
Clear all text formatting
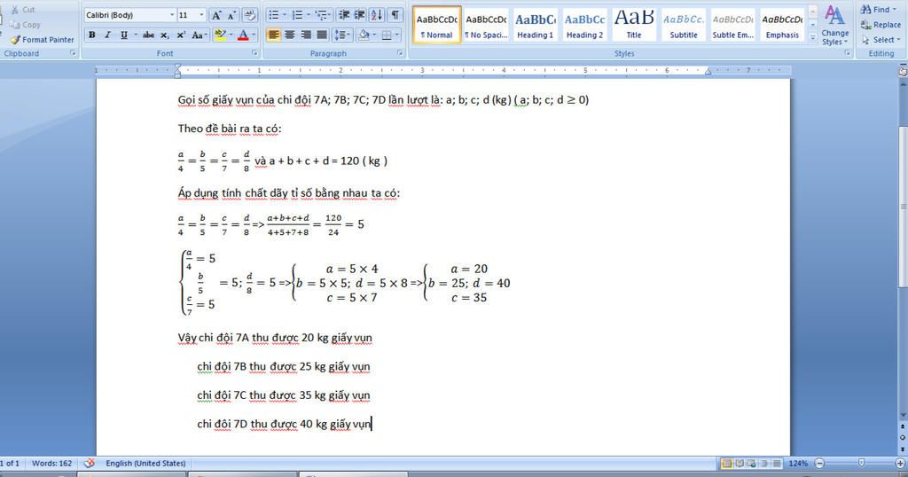[250, 15]
